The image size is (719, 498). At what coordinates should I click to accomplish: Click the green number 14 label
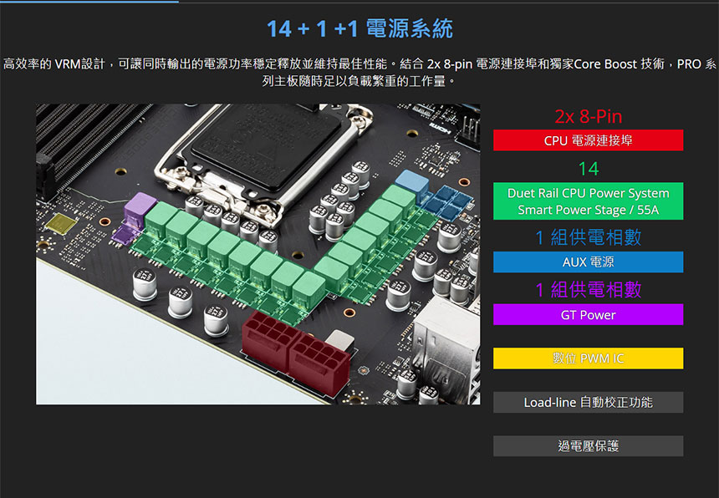[x=589, y=169]
